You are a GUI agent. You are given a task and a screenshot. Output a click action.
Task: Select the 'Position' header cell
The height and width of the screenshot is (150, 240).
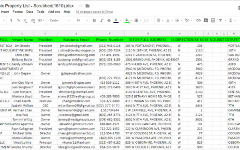(x=45, y=40)
